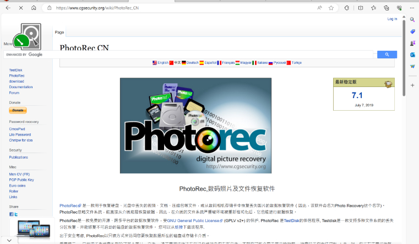Go back with the browser back arrow
The width and height of the screenshot is (419, 244).
(8, 8)
